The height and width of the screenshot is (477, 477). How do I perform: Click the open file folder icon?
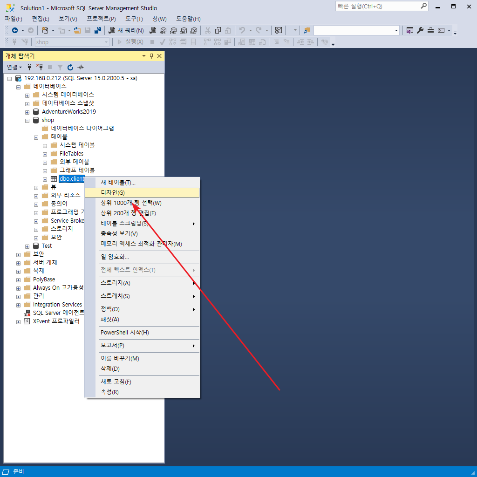77,30
